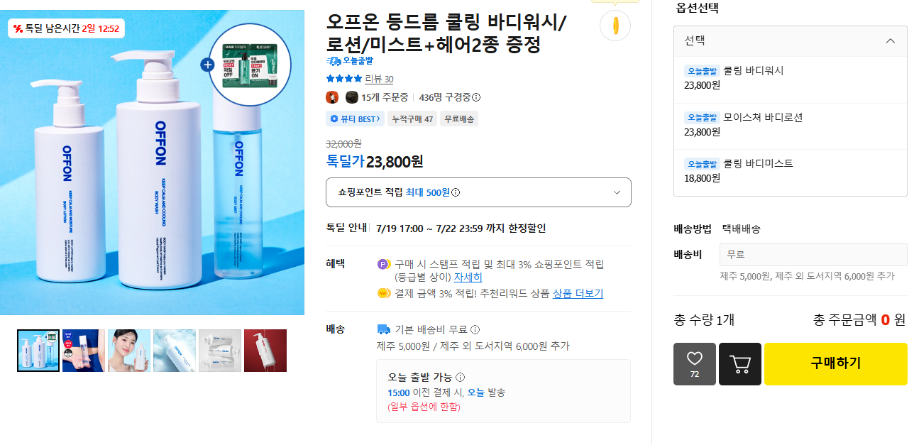Choose 모이스쳐 바디로션 option
The width and height of the screenshot is (914, 445).
[791, 126]
